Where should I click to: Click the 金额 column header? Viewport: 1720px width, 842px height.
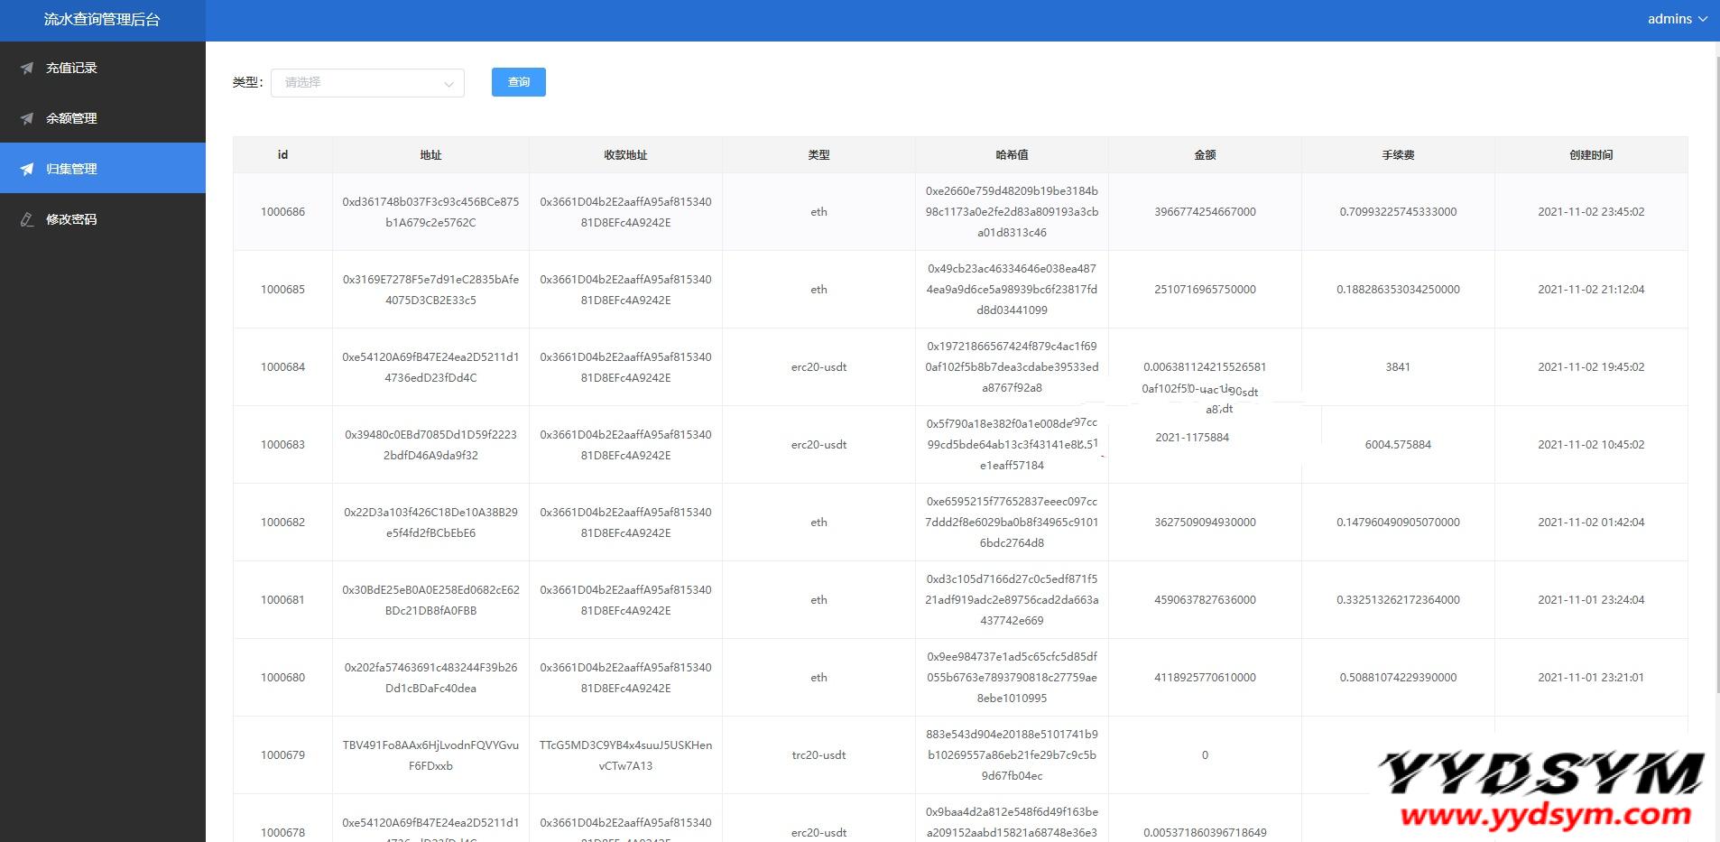[1205, 155]
